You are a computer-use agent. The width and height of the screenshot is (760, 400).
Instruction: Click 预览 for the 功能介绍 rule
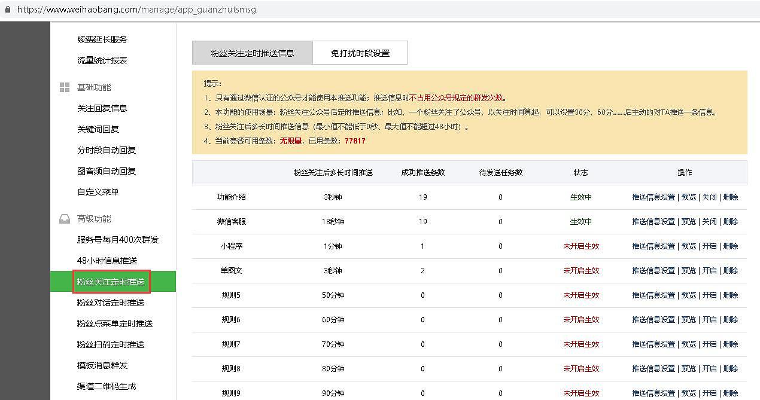[689, 197]
